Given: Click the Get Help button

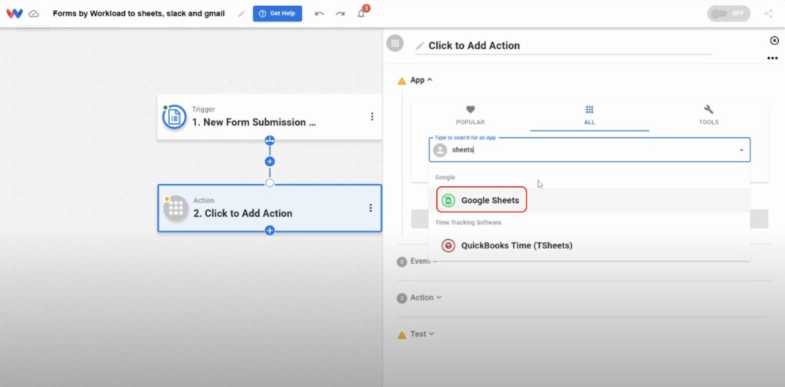Looking at the screenshot, I should click(278, 14).
